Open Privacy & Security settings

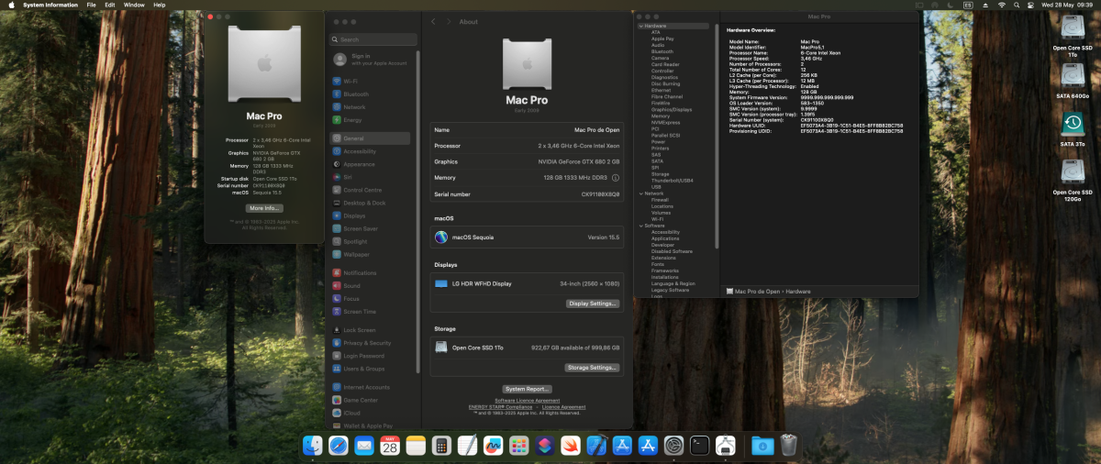tap(371, 343)
